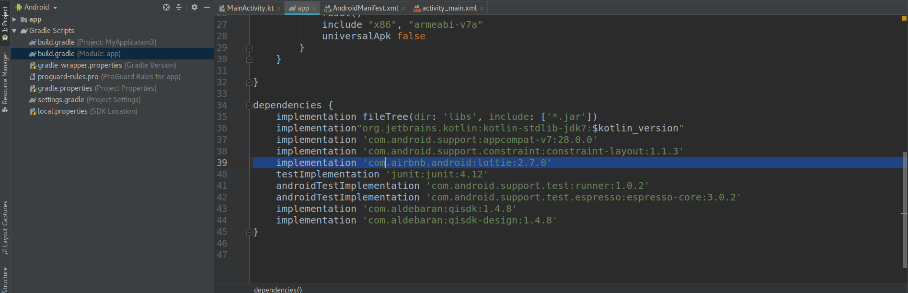
Task: Click the scroll-from-source target icon
Action: pyautogui.click(x=166, y=7)
